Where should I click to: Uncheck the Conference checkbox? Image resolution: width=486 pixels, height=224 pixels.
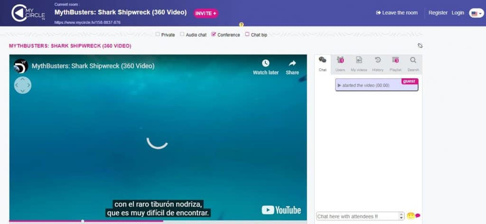coord(214,34)
